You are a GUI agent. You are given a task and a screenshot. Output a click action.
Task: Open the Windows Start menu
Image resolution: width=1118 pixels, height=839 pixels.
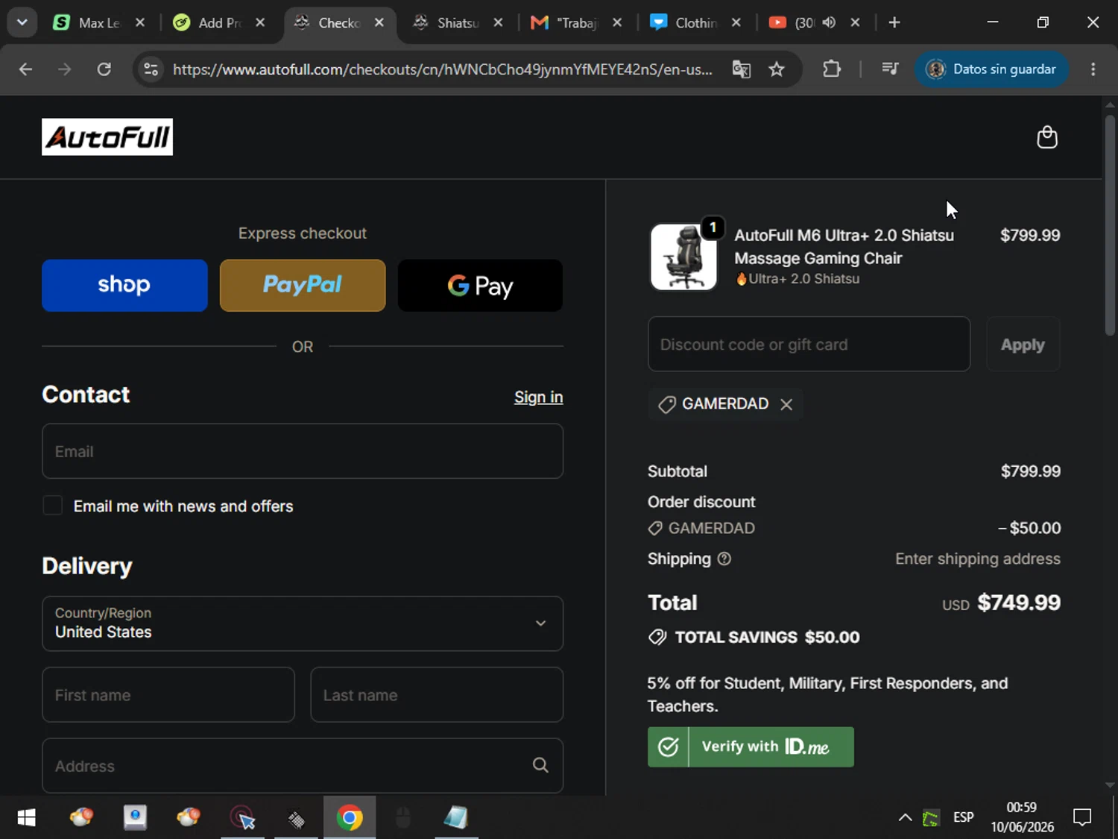pyautogui.click(x=26, y=817)
